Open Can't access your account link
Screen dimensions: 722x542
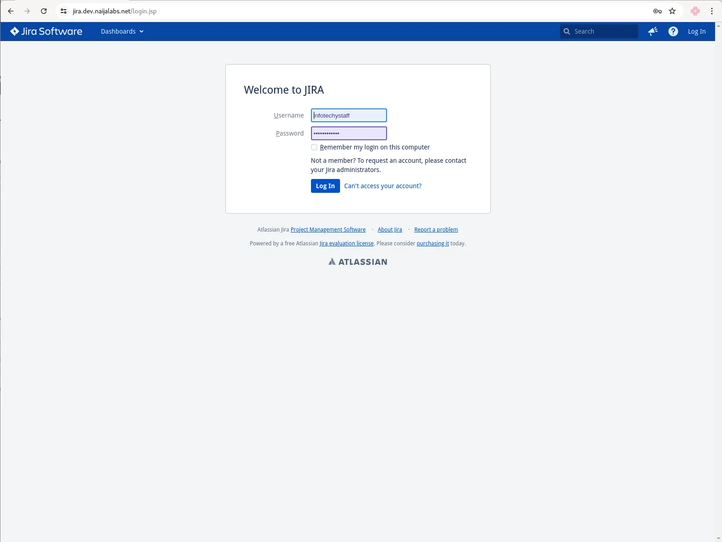(383, 186)
